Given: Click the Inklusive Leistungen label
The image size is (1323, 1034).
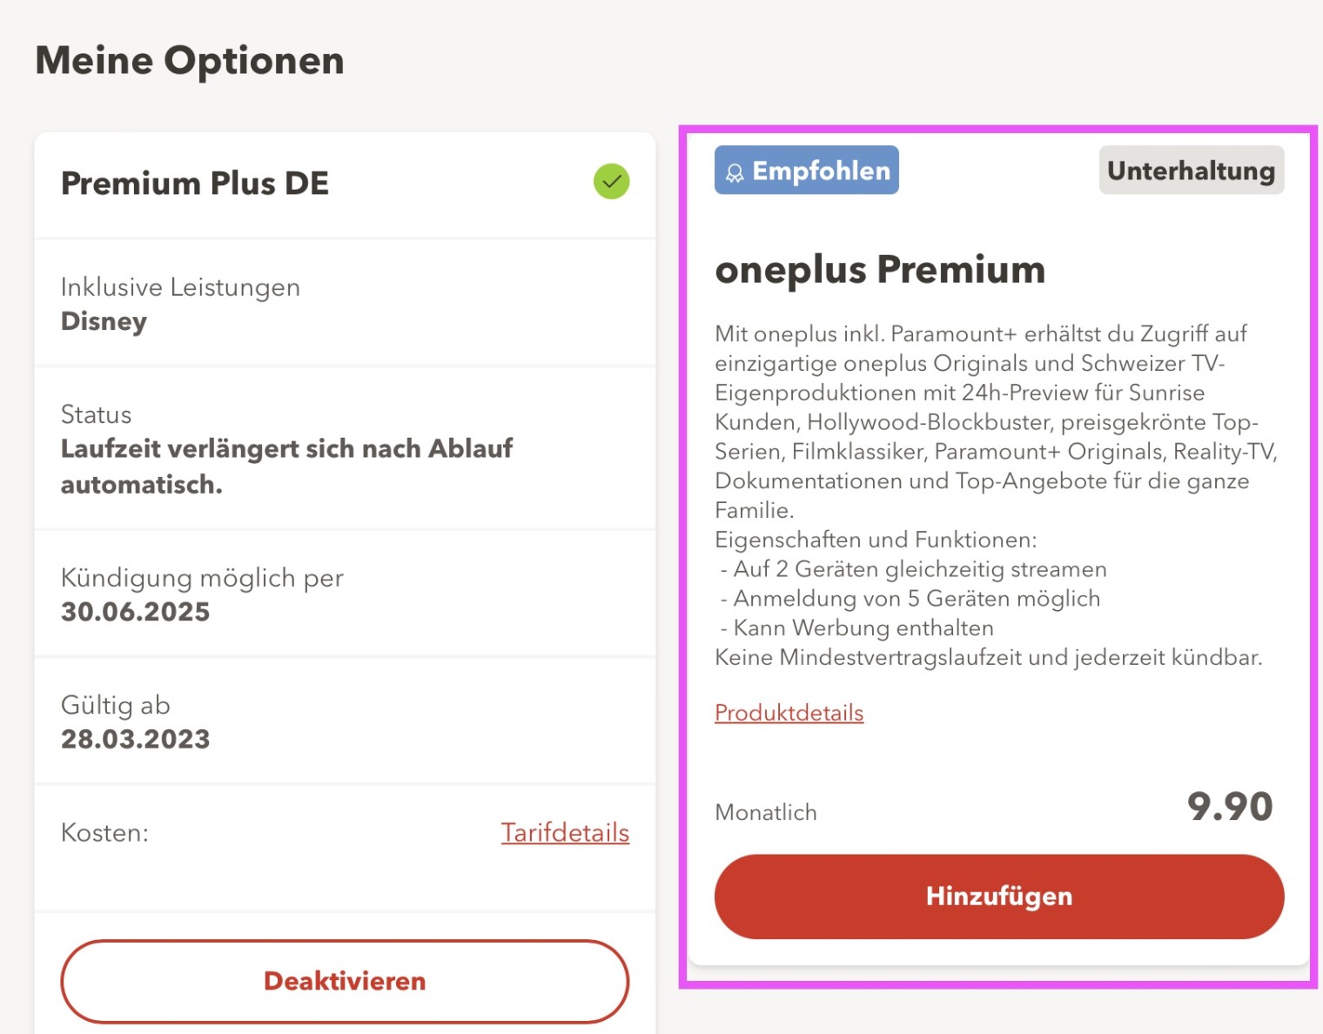Looking at the screenshot, I should 180,287.
